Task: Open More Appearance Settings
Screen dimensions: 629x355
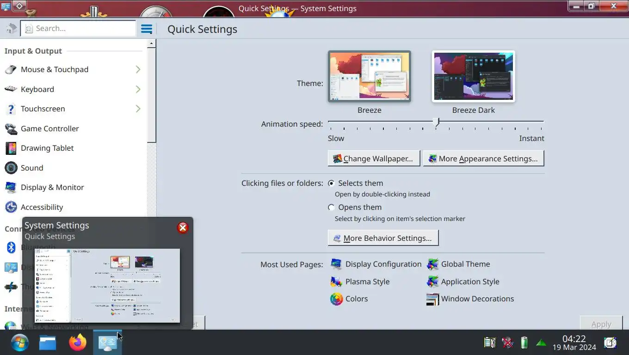Action: pyautogui.click(x=483, y=159)
